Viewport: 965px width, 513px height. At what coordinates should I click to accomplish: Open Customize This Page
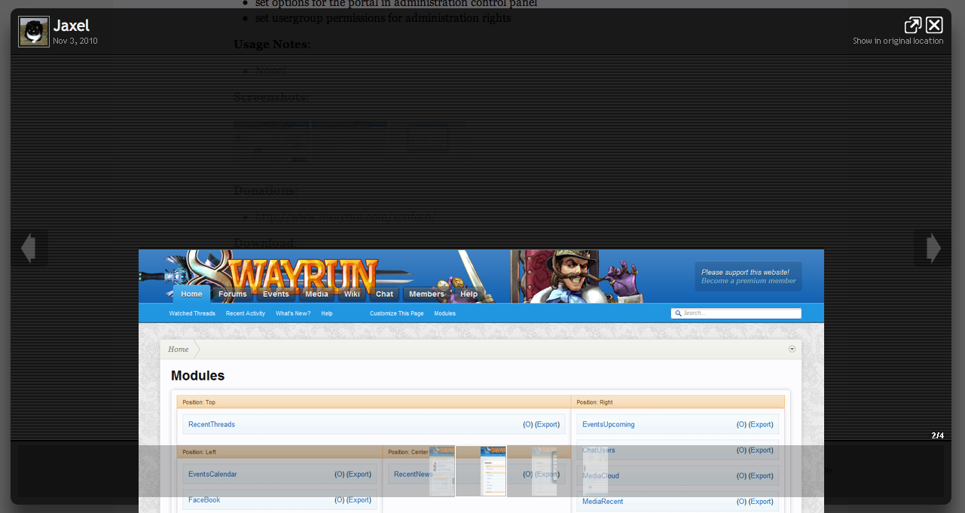pyautogui.click(x=396, y=313)
